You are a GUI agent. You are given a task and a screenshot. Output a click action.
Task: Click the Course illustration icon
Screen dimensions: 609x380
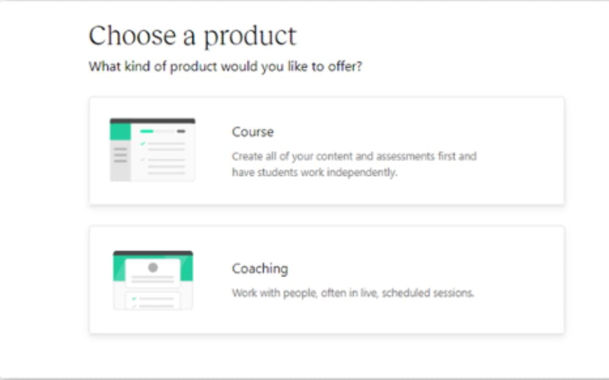(153, 150)
